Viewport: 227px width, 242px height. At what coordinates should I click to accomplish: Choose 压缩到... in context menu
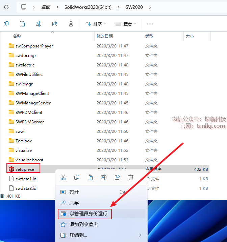[102, 235]
